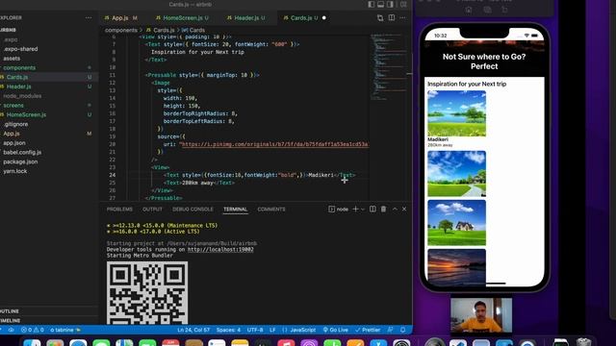This screenshot has height=346, width=616.
Task: Maximize panel with chevron up
Action: coord(395,210)
